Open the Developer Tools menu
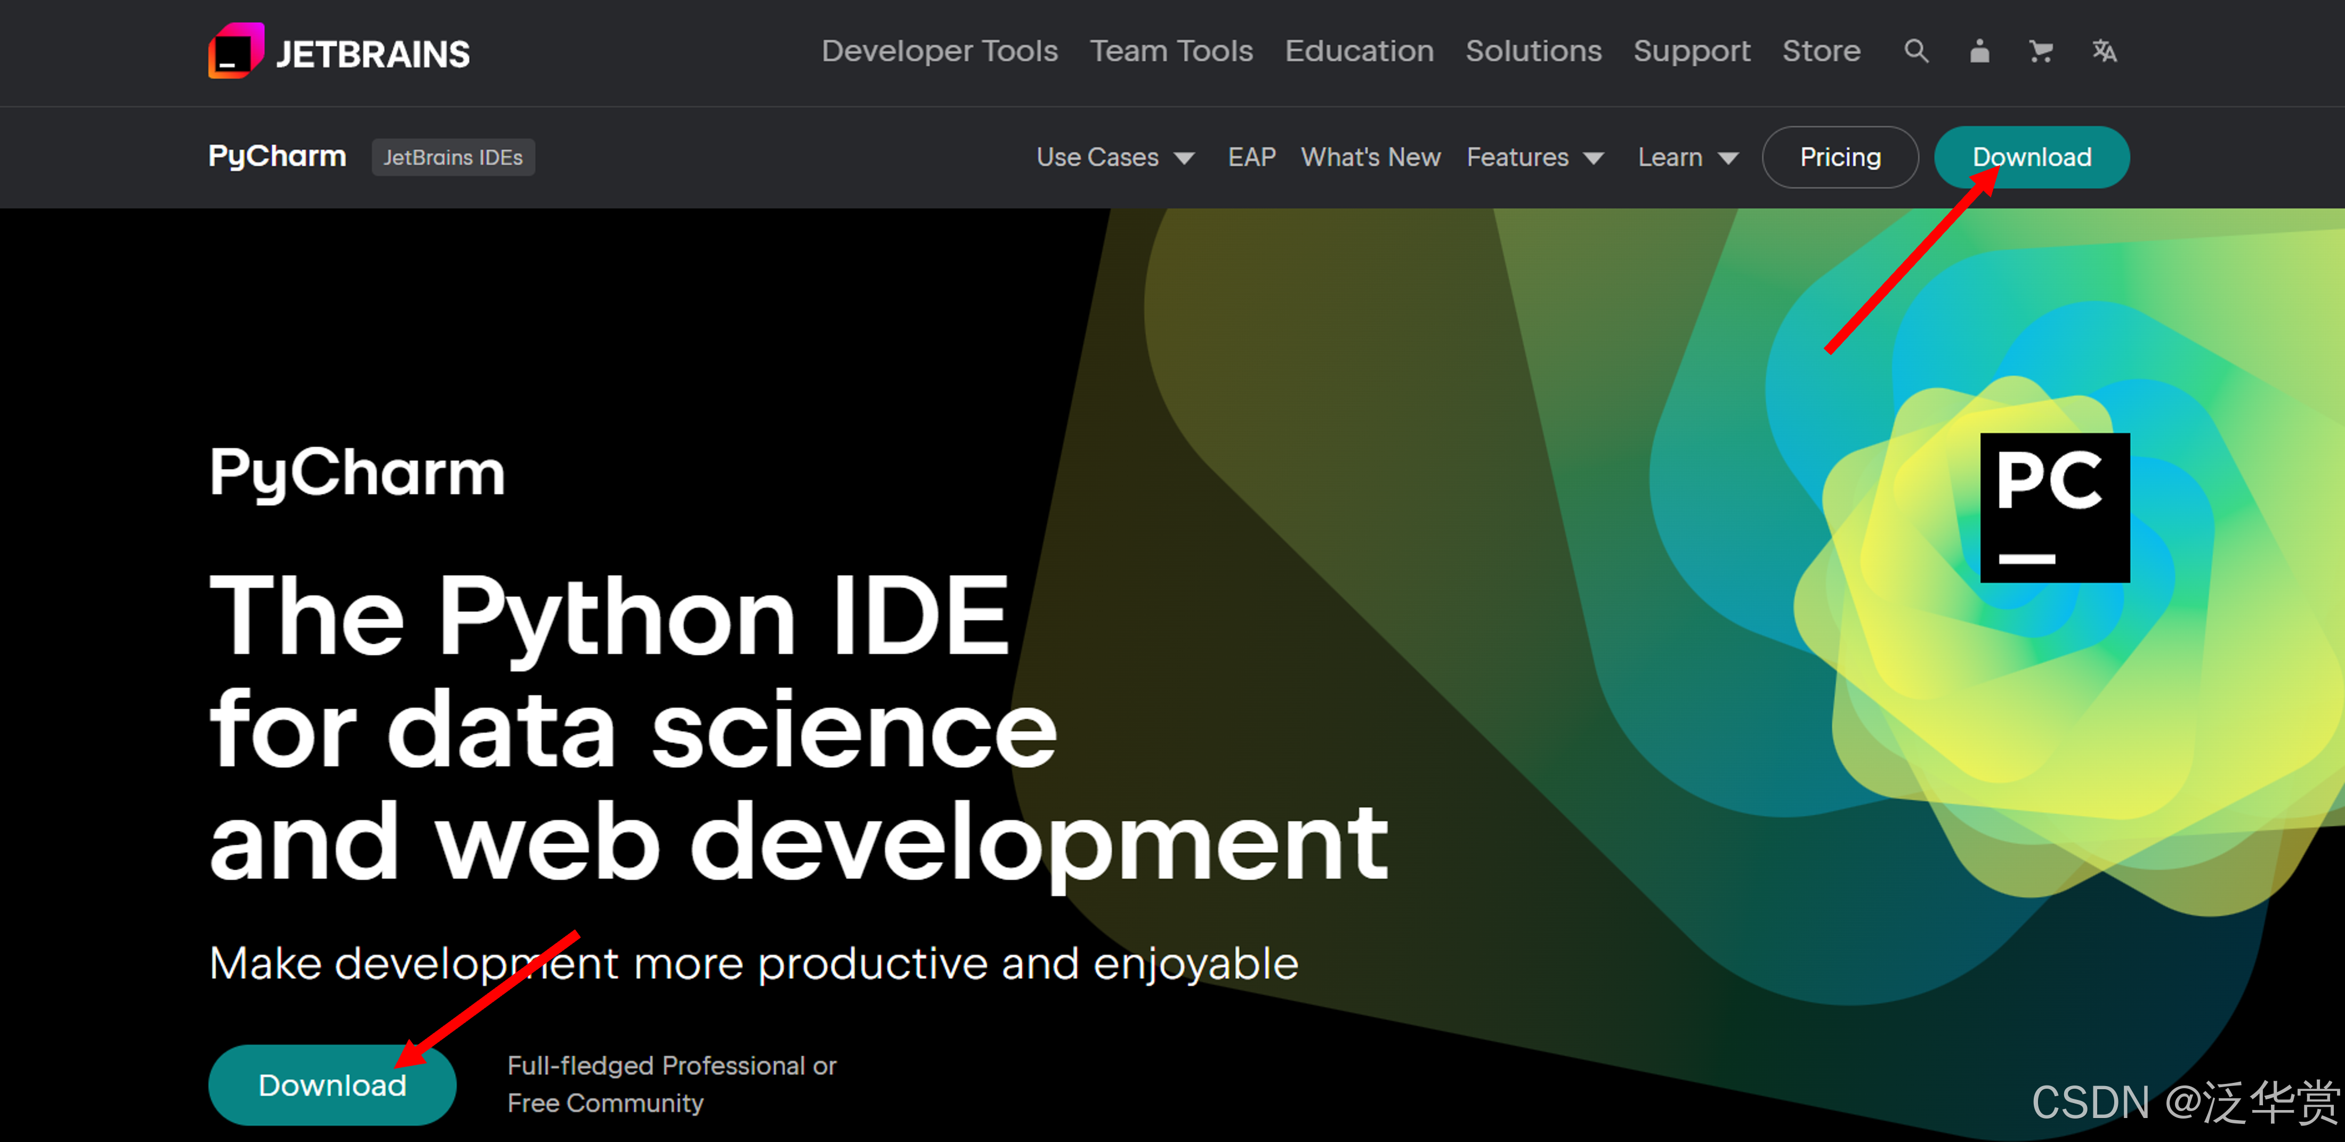This screenshot has width=2345, height=1142. 939,51
